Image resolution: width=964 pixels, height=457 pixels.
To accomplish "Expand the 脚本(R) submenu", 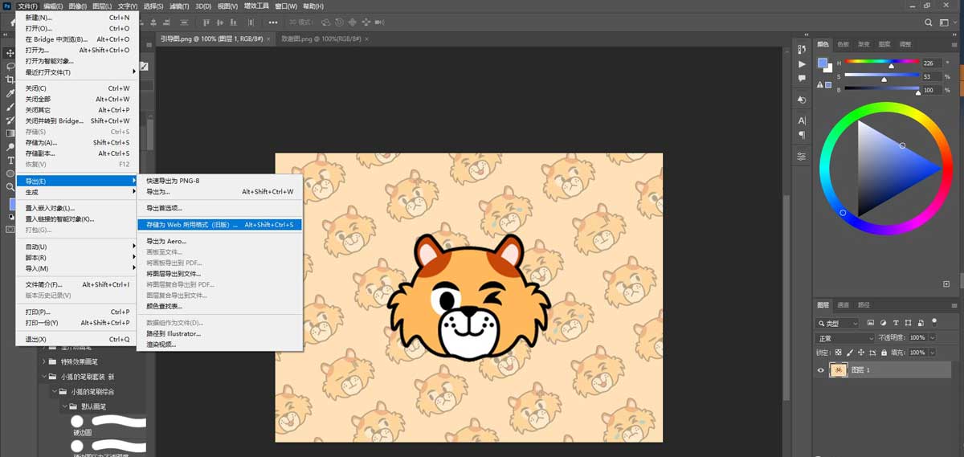I will pyautogui.click(x=78, y=257).
